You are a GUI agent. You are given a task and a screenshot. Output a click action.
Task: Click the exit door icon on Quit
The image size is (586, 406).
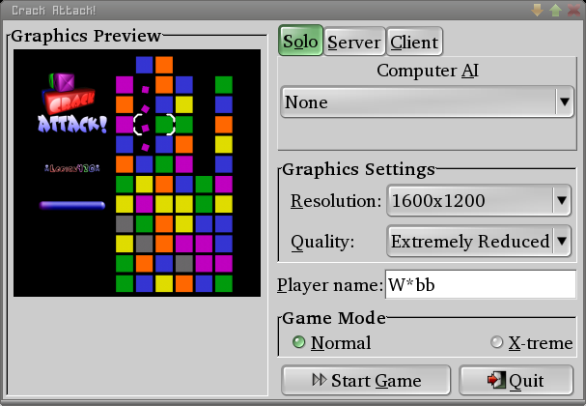496,380
